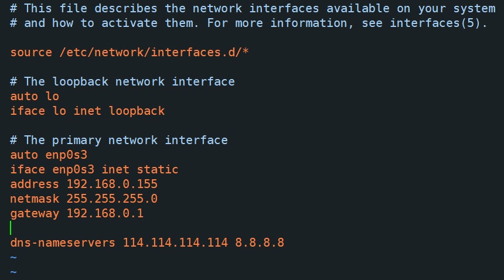Viewport: 504px width, 280px height.
Task: Click the "address" keyword
Action: click(35, 184)
